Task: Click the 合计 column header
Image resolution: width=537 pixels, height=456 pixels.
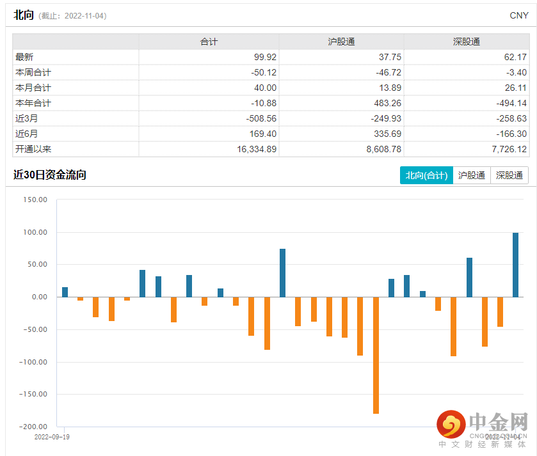Action: [x=209, y=42]
